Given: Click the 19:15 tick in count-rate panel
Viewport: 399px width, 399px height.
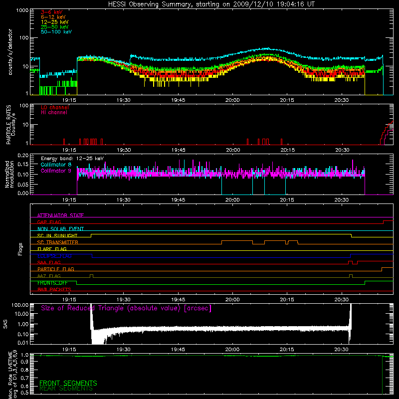Looking at the screenshot, I should click(x=69, y=100).
